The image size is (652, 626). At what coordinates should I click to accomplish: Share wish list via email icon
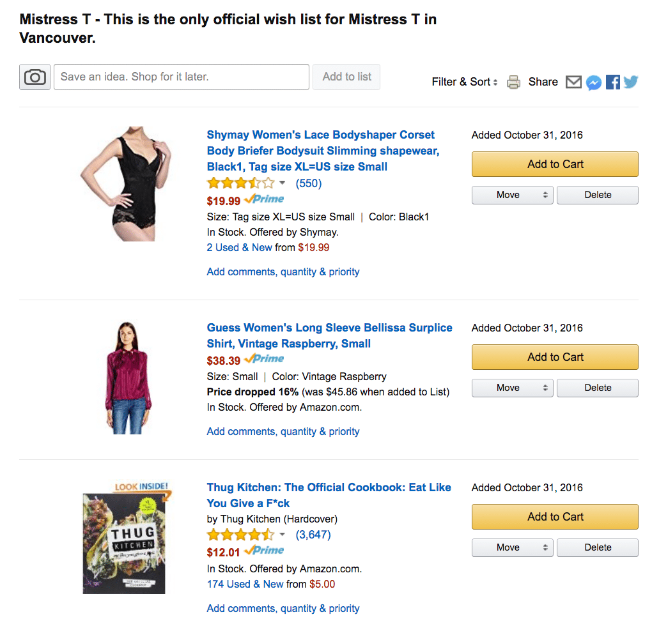point(574,82)
